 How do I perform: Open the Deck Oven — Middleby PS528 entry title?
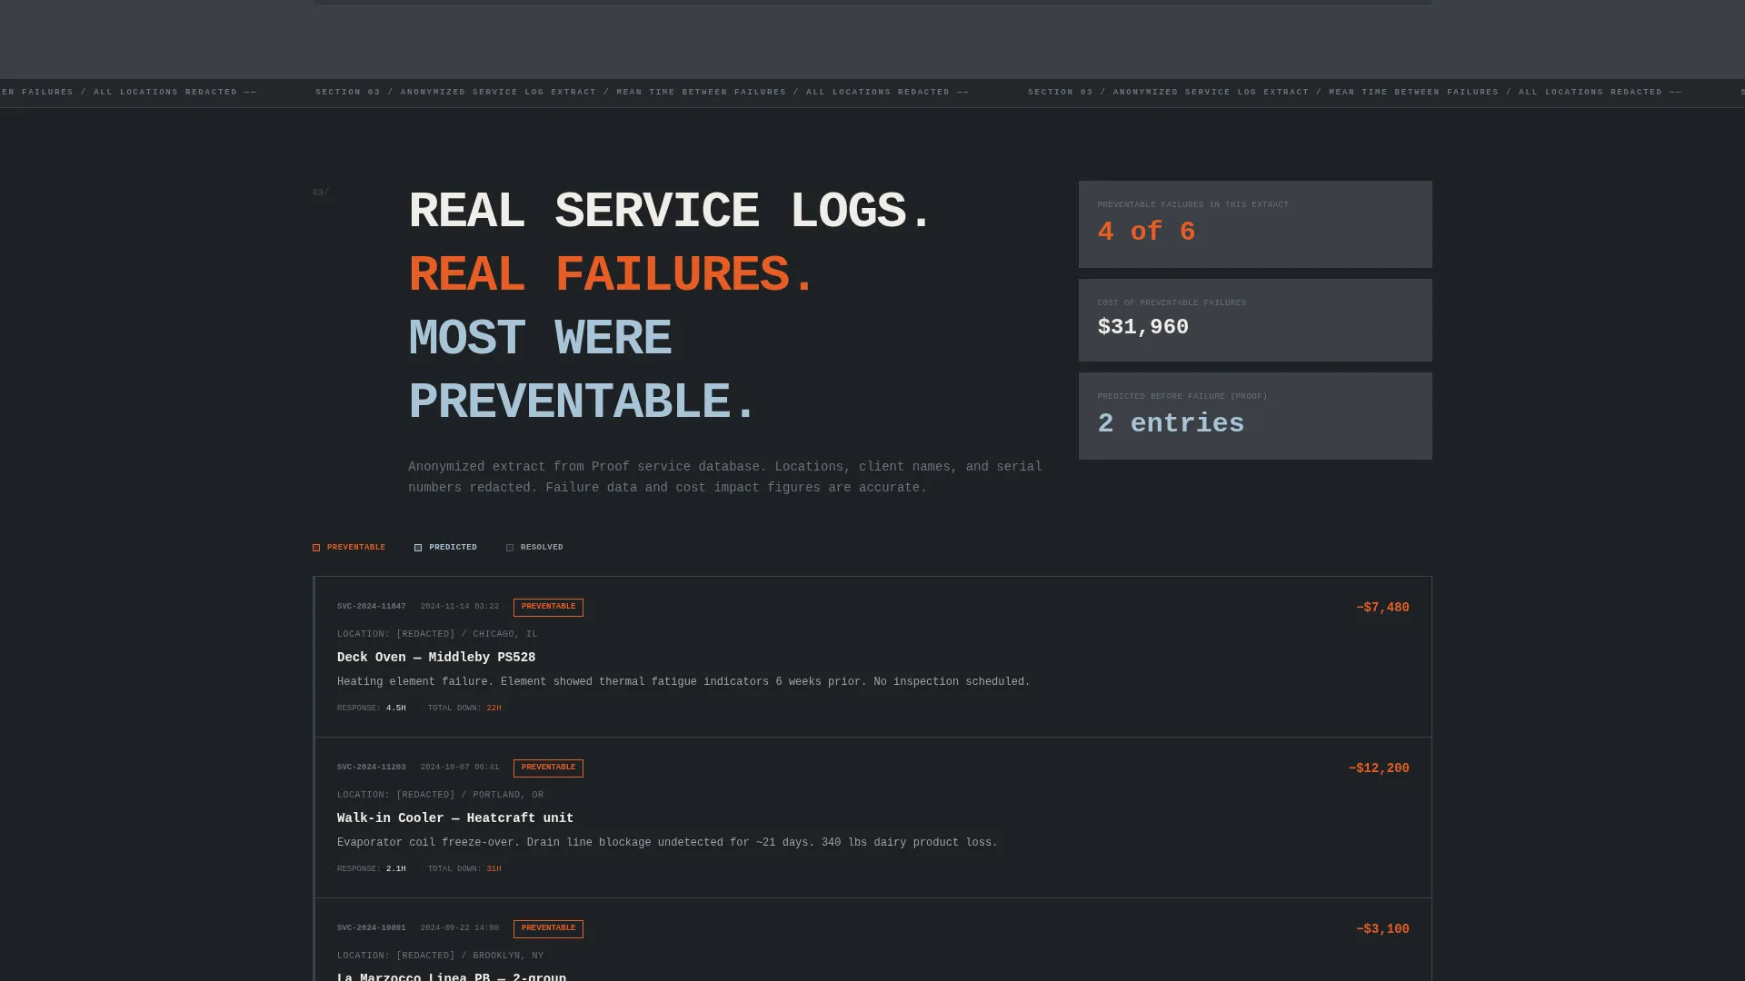coord(436,658)
